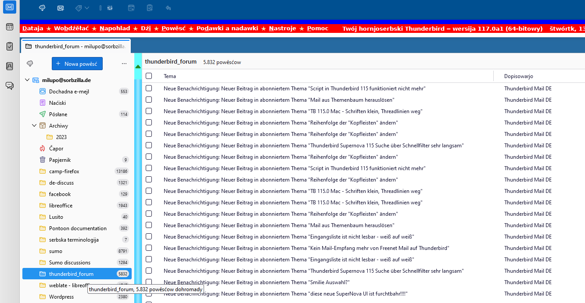585x303 pixels.
Task: Open the Dataja menu
Action: click(x=33, y=29)
